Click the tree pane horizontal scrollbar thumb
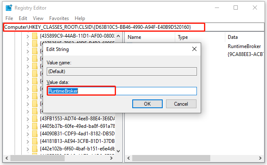Image resolution: width=267 pixels, height=165 pixels. pyautogui.click(x=38, y=158)
